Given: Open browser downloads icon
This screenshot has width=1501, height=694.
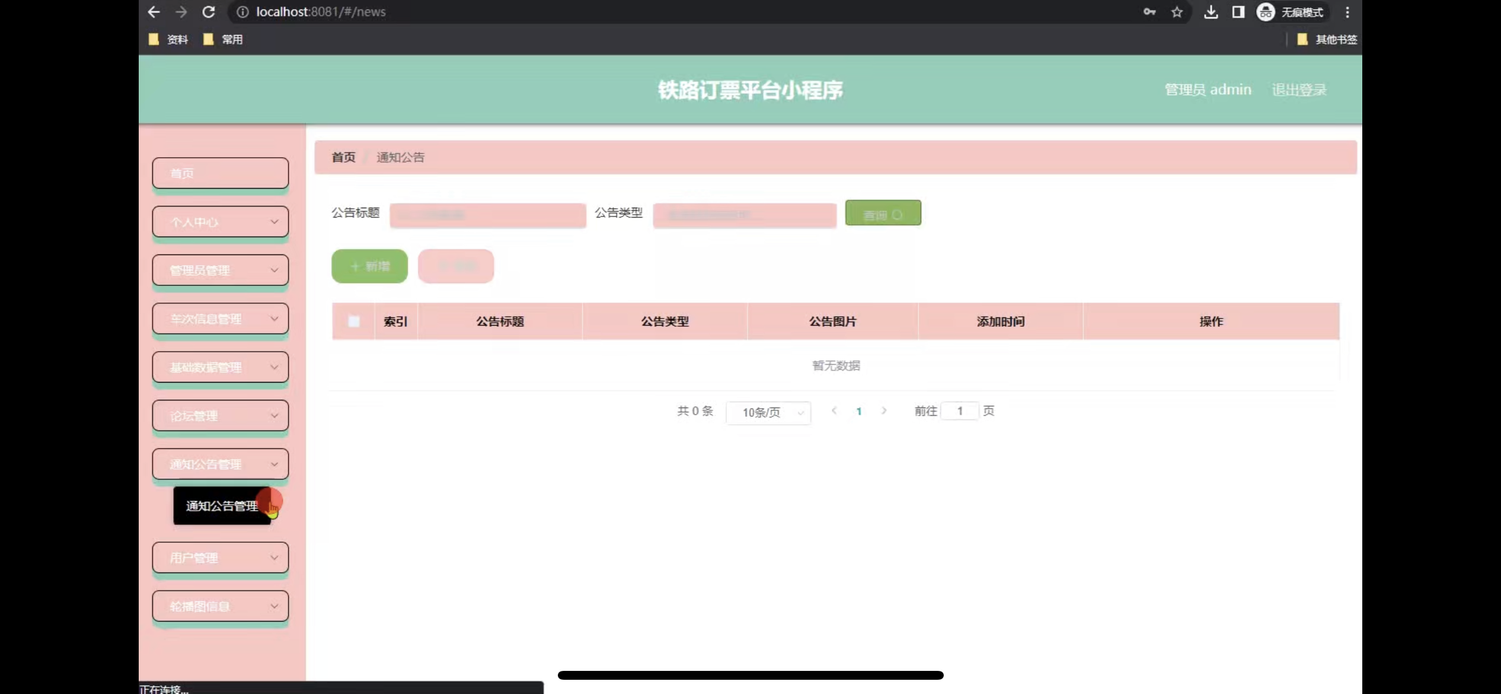Looking at the screenshot, I should pos(1211,12).
